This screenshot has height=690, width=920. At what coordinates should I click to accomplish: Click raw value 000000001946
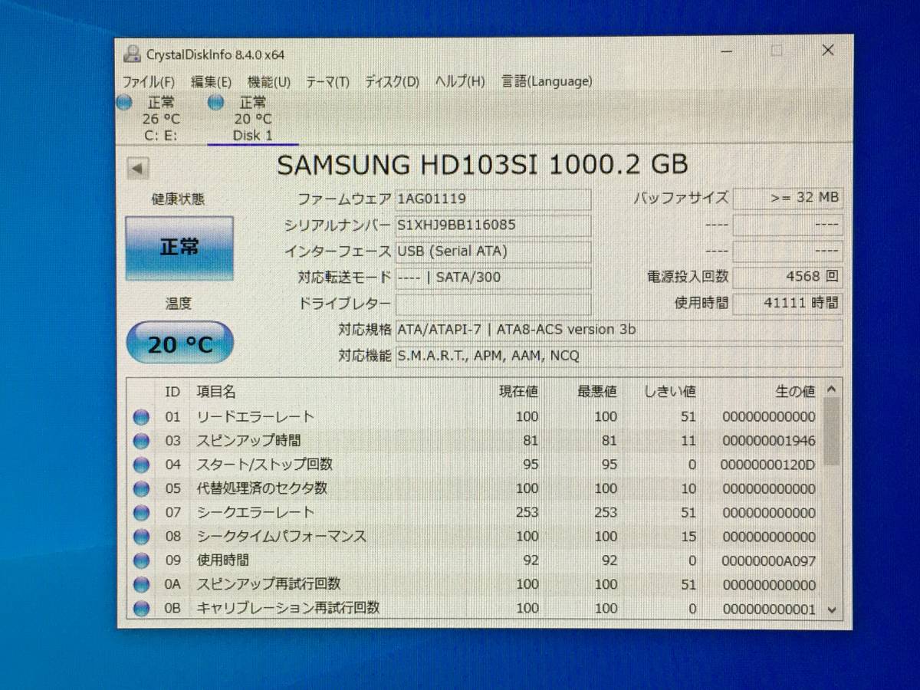[769, 441]
